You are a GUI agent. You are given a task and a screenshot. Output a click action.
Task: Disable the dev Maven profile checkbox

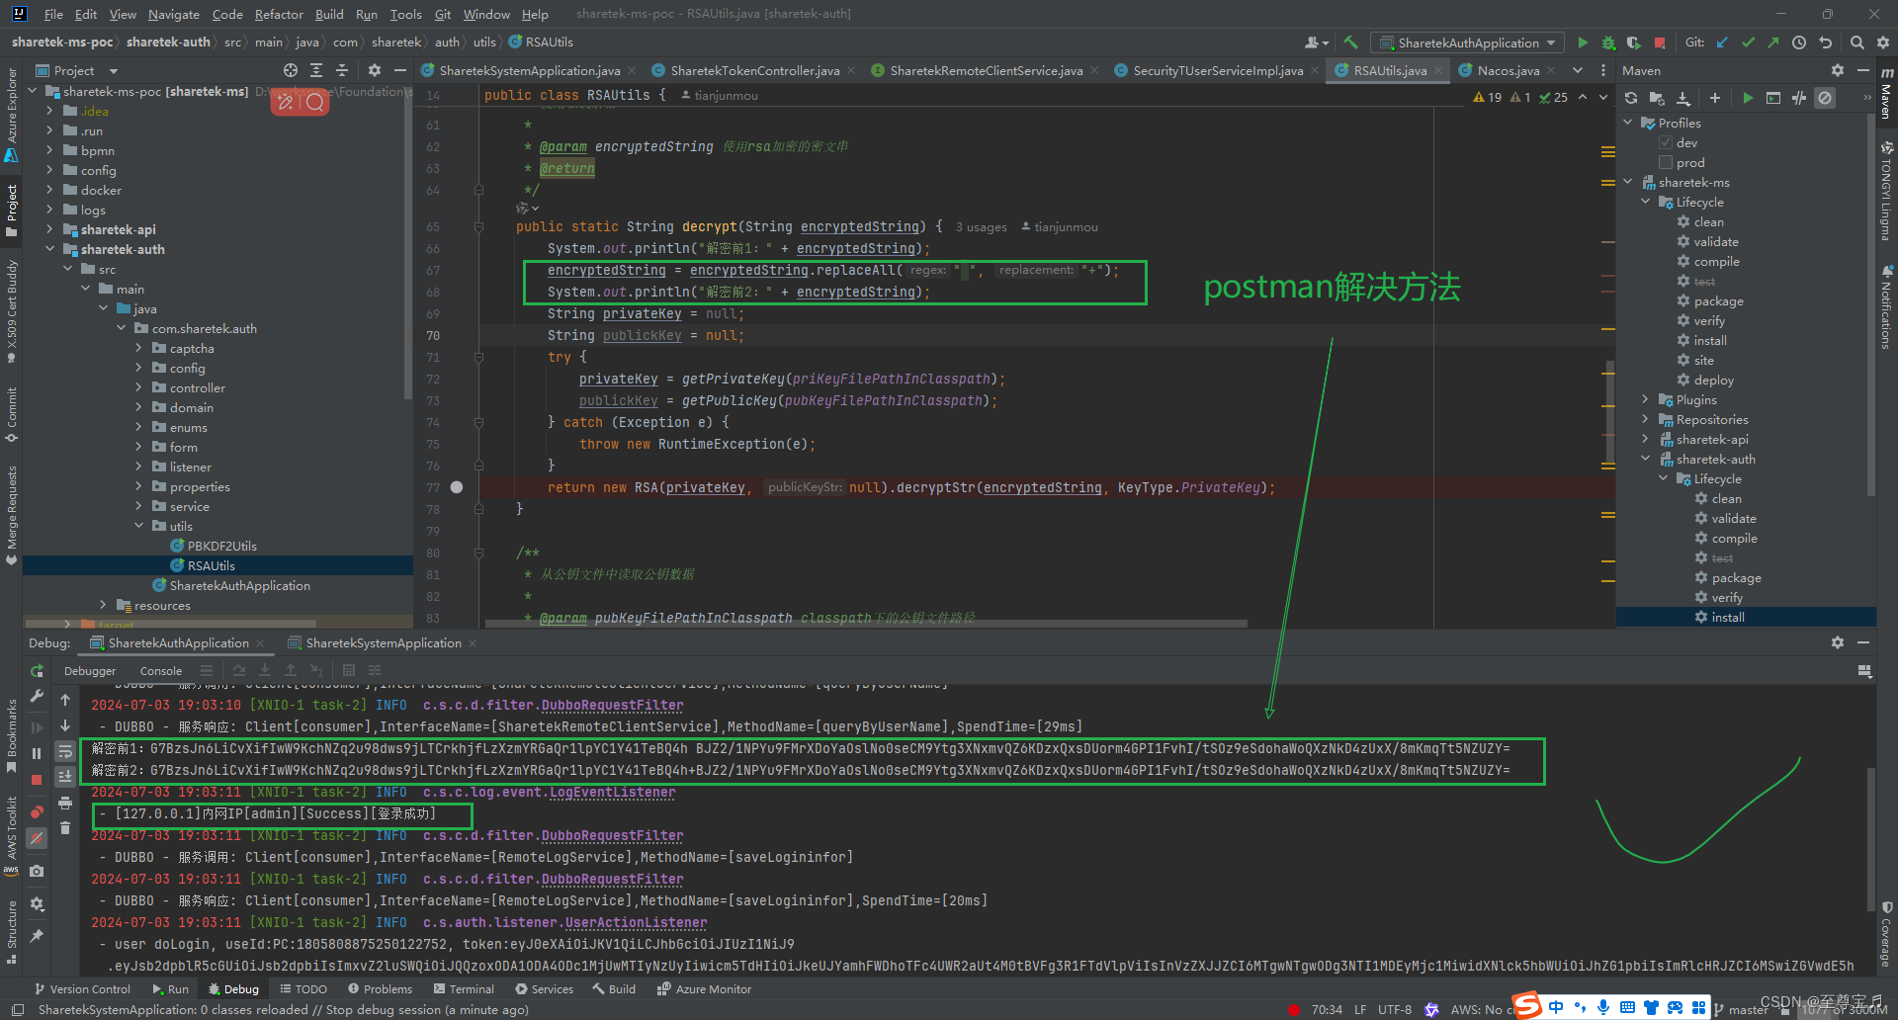pyautogui.click(x=1665, y=142)
